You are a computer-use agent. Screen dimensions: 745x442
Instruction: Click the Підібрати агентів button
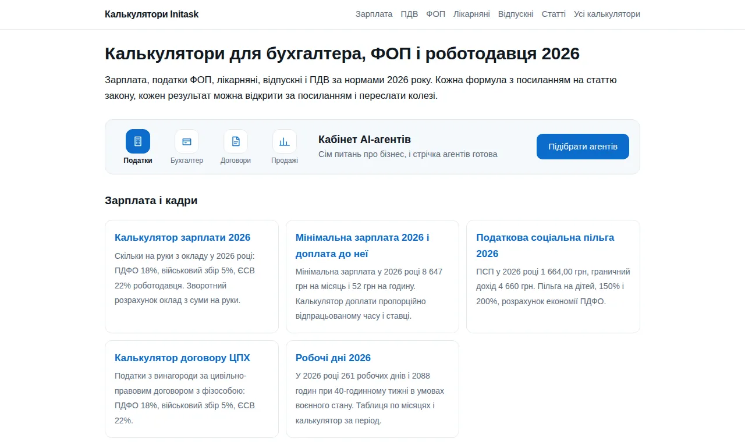[583, 147]
